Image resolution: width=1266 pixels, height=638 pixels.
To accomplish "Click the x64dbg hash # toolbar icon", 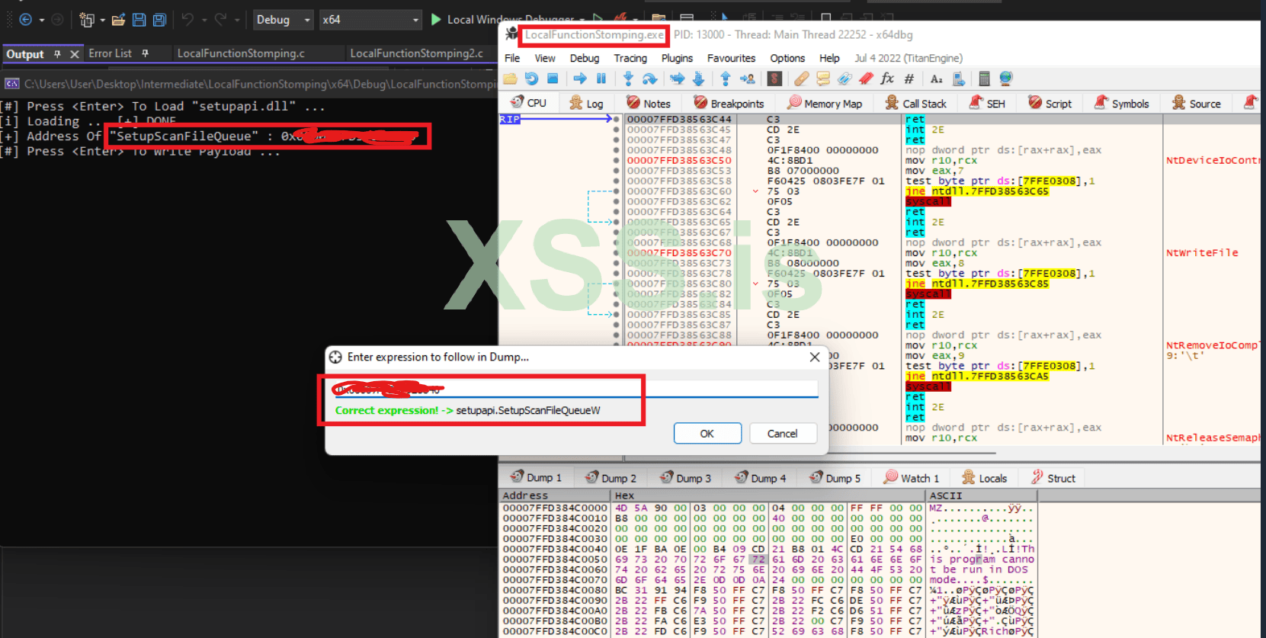I will [909, 79].
